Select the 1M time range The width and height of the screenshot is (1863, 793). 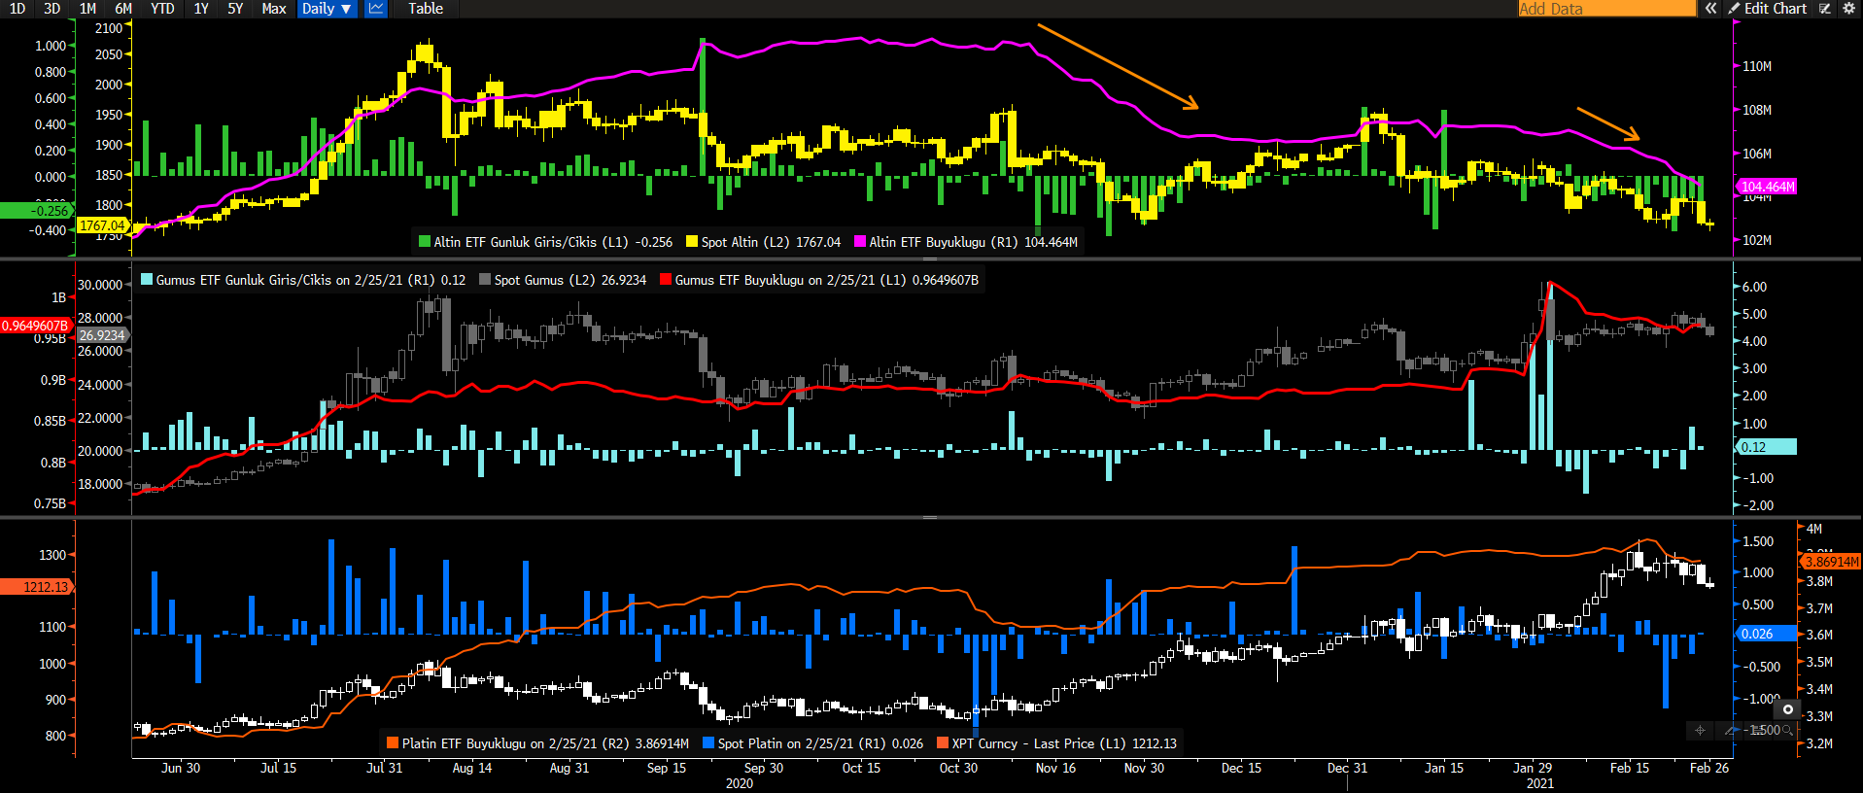[x=87, y=9]
